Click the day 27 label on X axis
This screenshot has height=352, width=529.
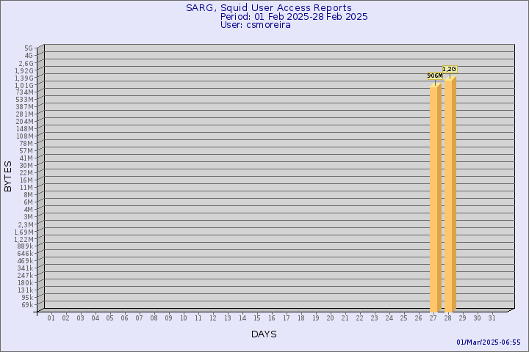coord(433,318)
